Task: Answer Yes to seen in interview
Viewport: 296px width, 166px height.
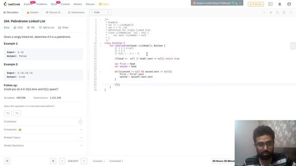Action: (x=8, y=113)
